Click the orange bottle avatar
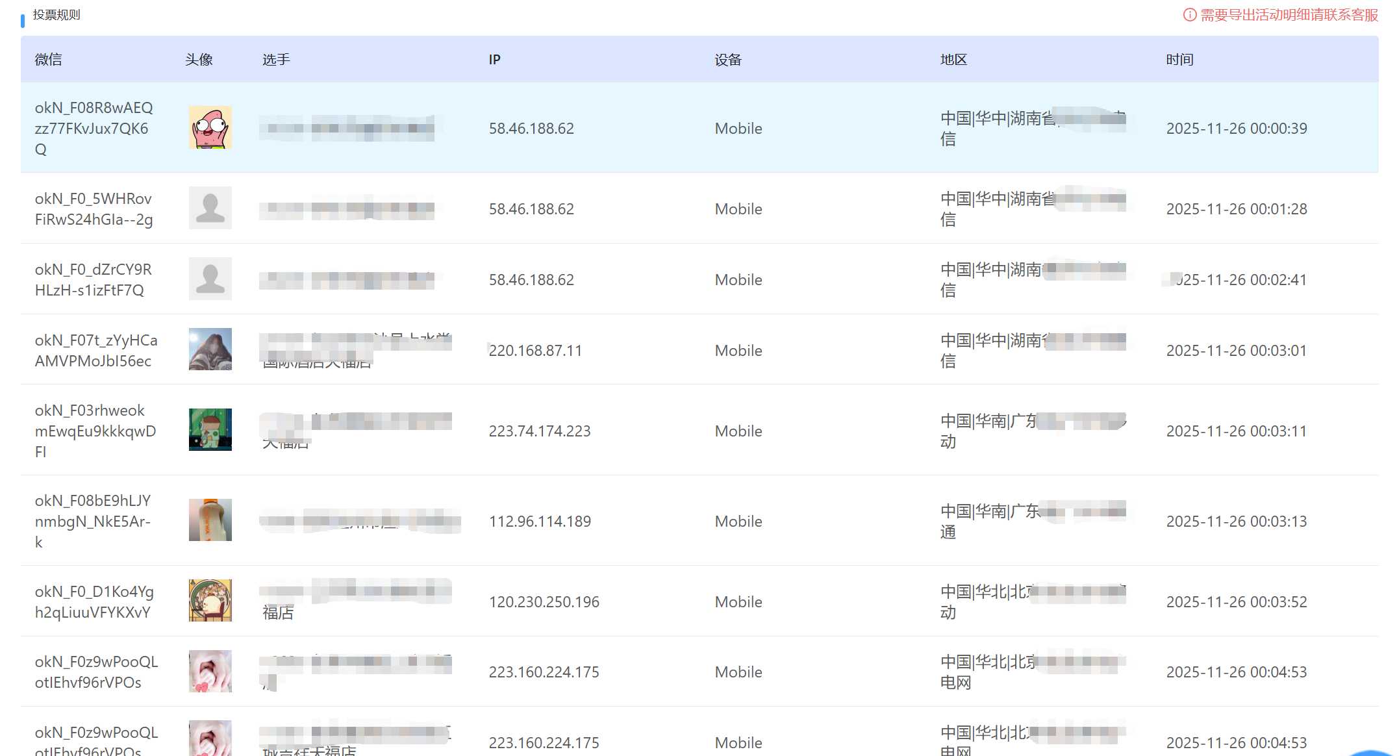1397x756 pixels. pyautogui.click(x=210, y=520)
